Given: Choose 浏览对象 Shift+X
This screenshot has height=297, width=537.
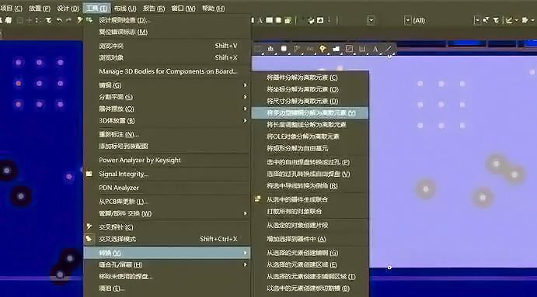Looking at the screenshot, I should pyautogui.click(x=167, y=57).
